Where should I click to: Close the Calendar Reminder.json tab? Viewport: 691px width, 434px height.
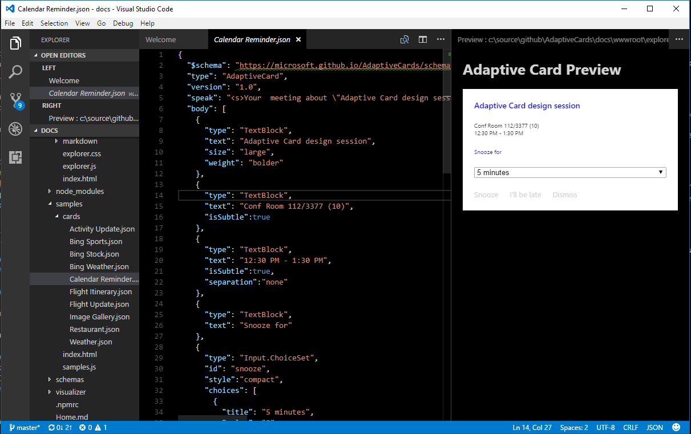[298, 40]
